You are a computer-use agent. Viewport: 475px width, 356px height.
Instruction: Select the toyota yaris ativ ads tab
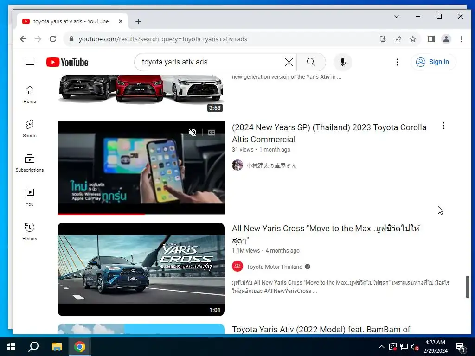click(72, 21)
